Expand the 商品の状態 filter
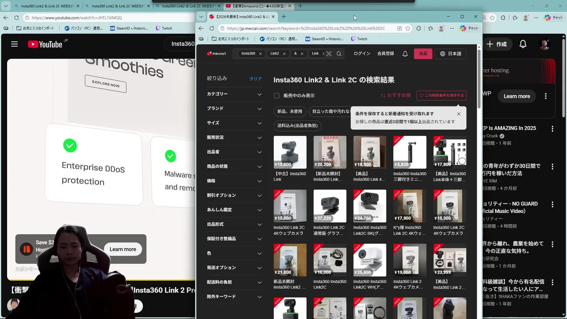This screenshot has width=567, height=319. pos(234,166)
